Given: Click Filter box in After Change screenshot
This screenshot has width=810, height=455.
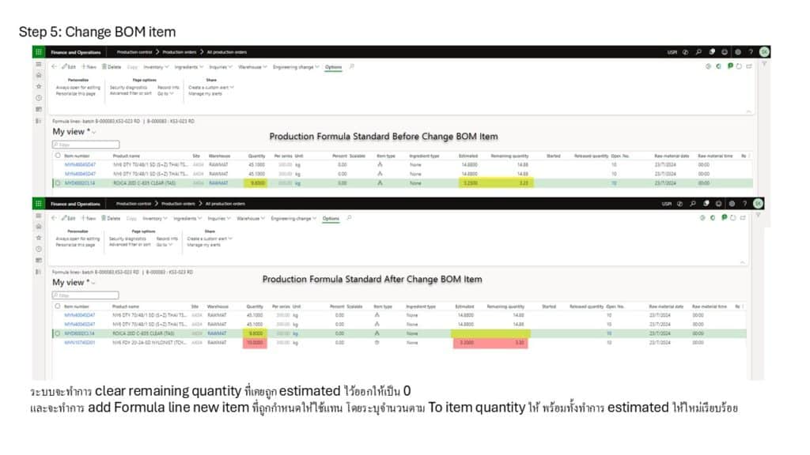Looking at the screenshot, I should [x=85, y=295].
